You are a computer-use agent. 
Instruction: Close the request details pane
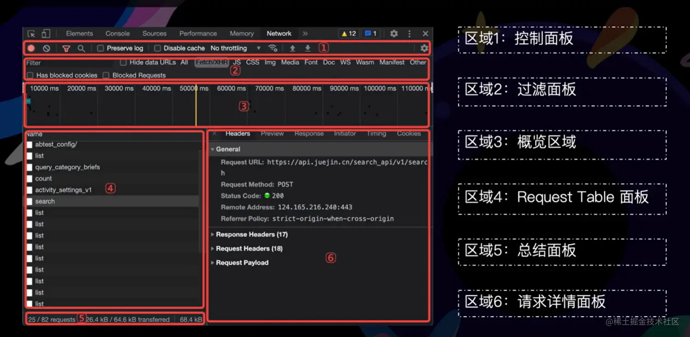click(215, 133)
